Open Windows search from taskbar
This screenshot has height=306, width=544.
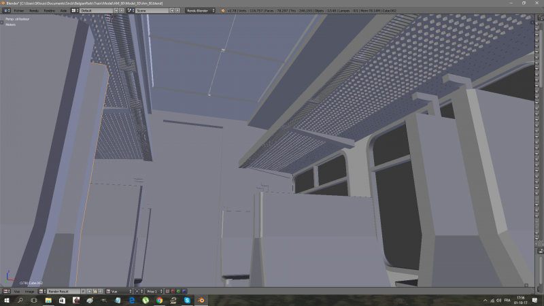pyautogui.click(x=20, y=301)
